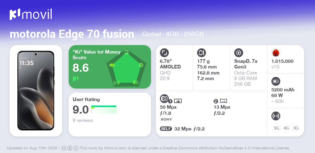315x153 pixels.
Task: Click the network connectivity signal icon
Action: 275,116
